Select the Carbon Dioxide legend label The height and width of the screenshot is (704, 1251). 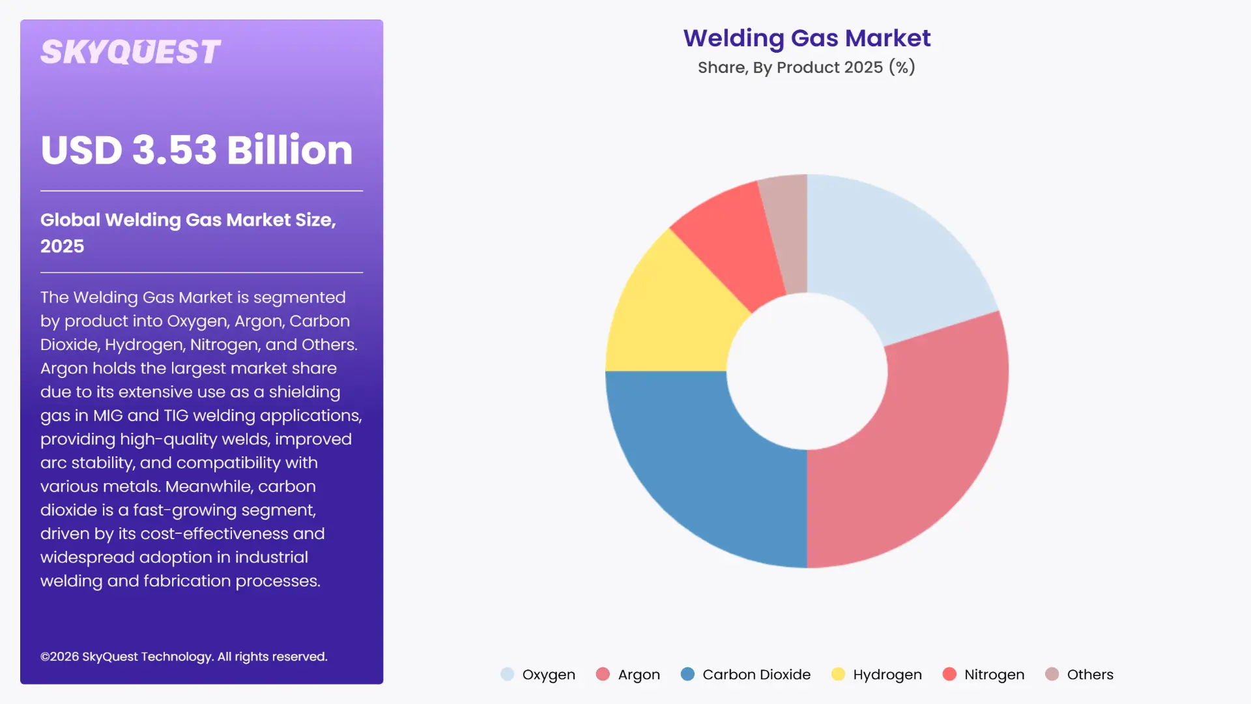(x=756, y=675)
